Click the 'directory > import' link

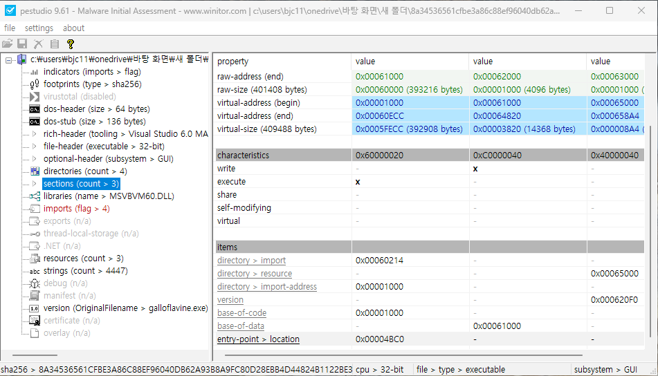(251, 261)
